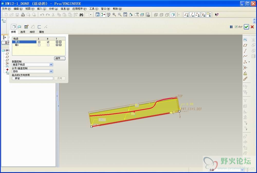The width and height of the screenshot is (257, 173).
Task: Toggle datum axes display
Action: pyautogui.click(x=192, y=15)
